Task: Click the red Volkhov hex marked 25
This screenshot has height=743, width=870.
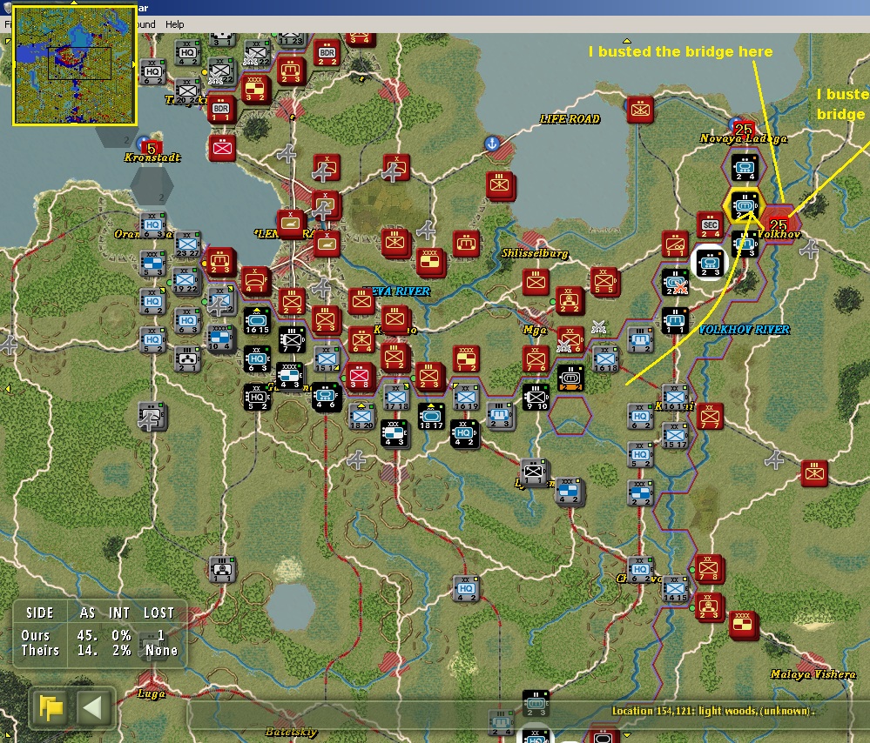Action: click(779, 224)
